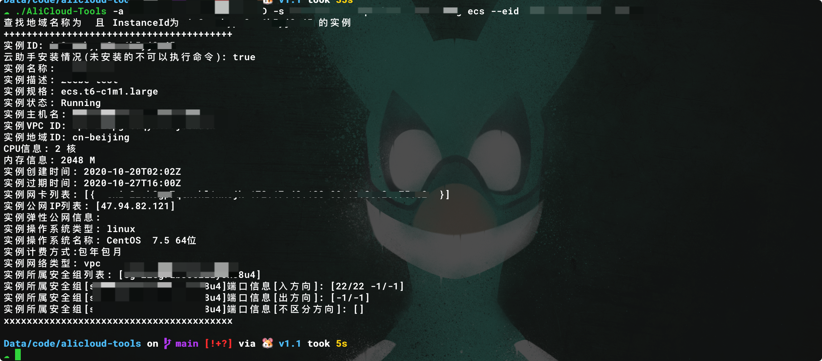Click the row of plus signs separator
Image resolution: width=822 pixels, height=361 pixels.
tap(118, 34)
